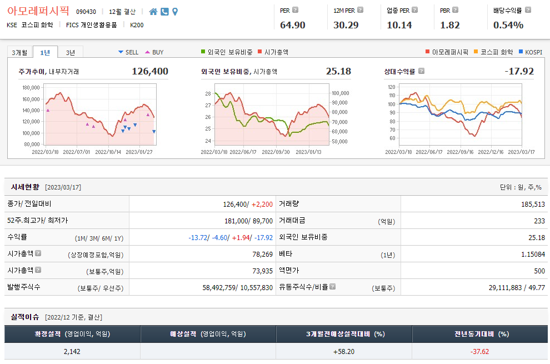Click the 확정실적 column header
The width and height of the screenshot is (550, 364).
pyautogui.click(x=72, y=334)
